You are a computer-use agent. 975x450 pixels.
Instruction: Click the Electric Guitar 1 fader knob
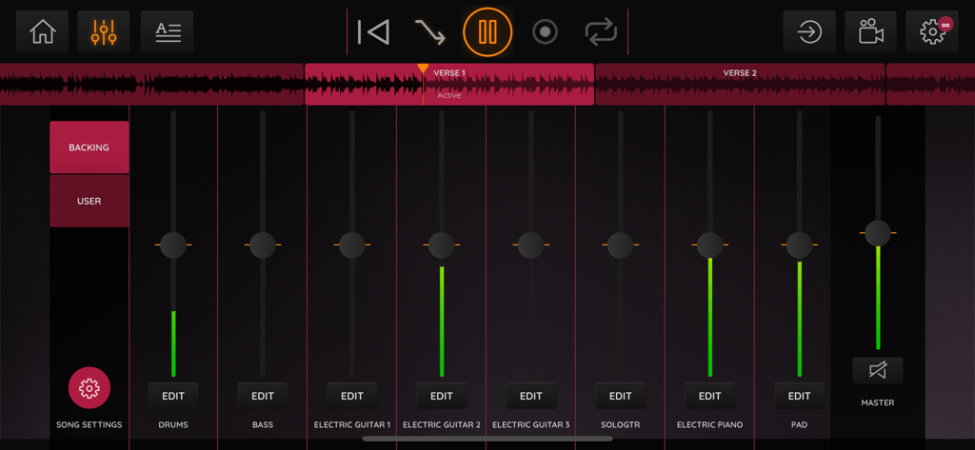point(352,245)
